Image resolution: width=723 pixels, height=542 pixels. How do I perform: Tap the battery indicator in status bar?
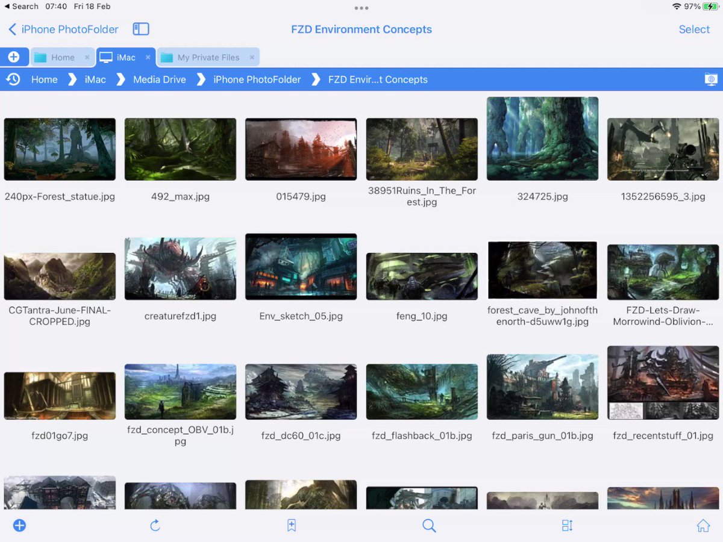tap(710, 7)
